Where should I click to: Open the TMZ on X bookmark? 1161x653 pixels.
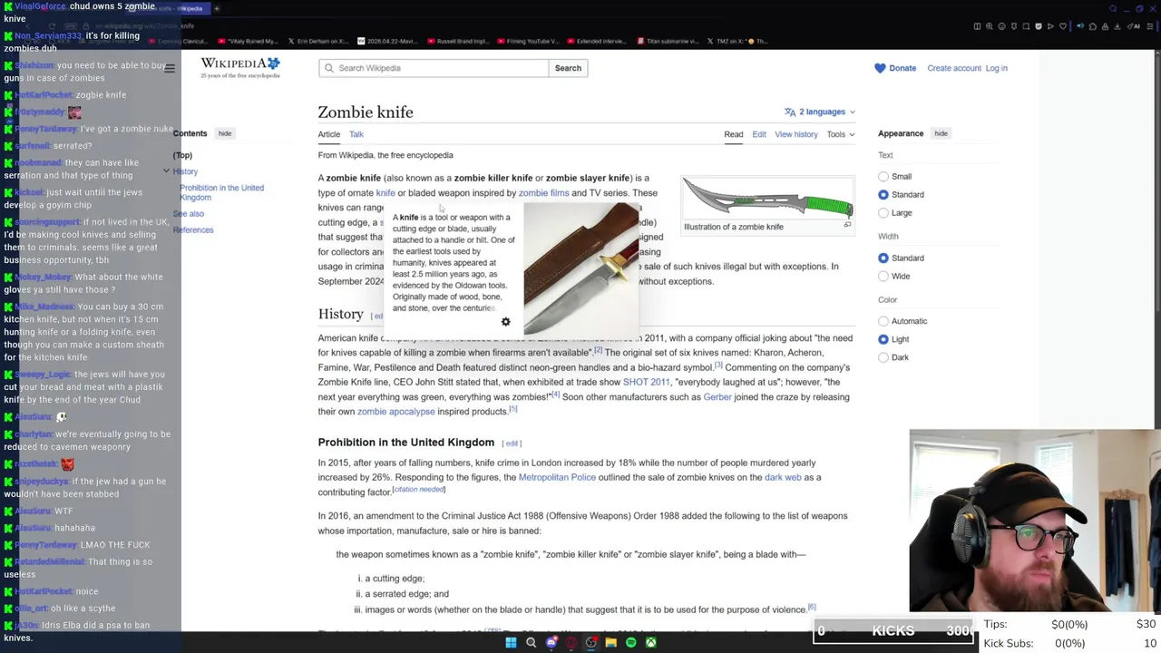pyautogui.click(x=736, y=41)
